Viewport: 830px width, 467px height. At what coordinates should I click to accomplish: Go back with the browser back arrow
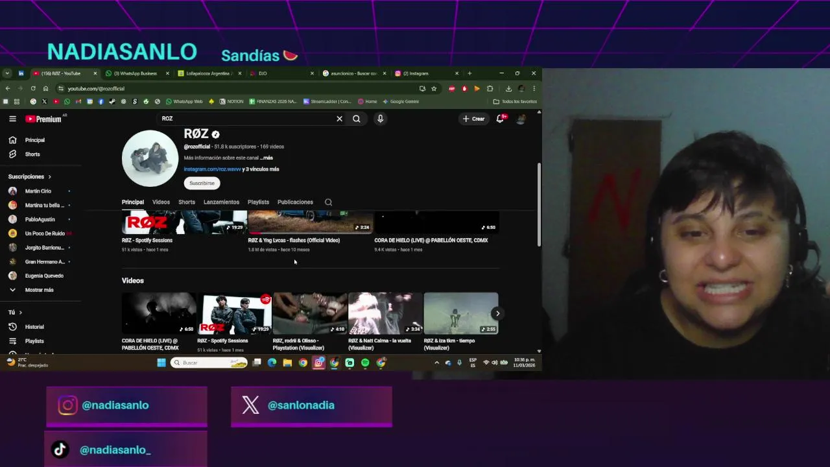(x=8, y=89)
